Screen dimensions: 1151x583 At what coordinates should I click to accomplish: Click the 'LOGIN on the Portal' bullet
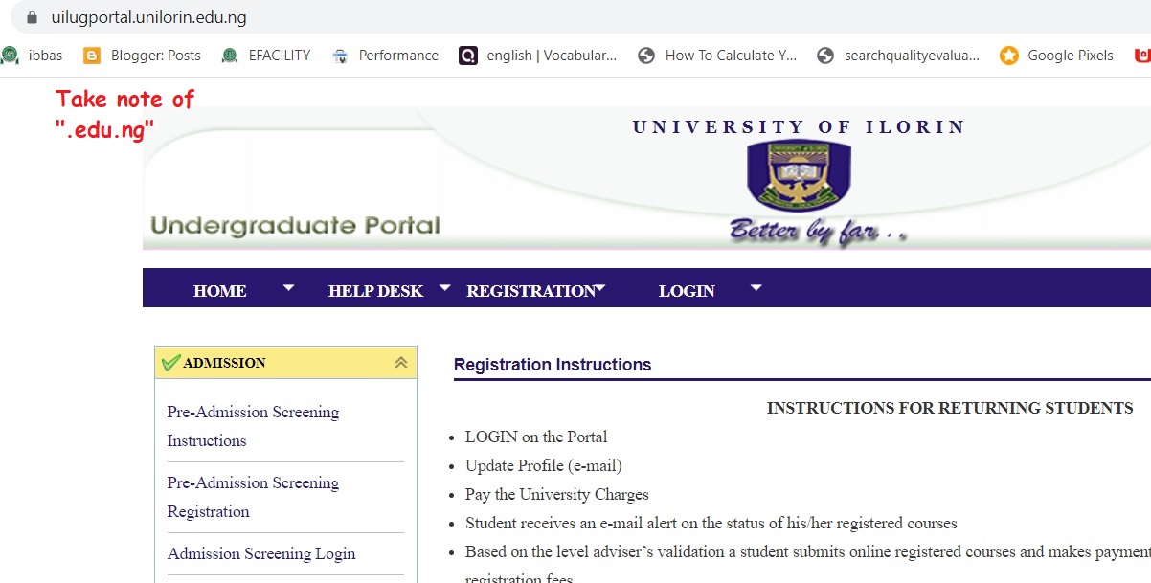(x=536, y=437)
